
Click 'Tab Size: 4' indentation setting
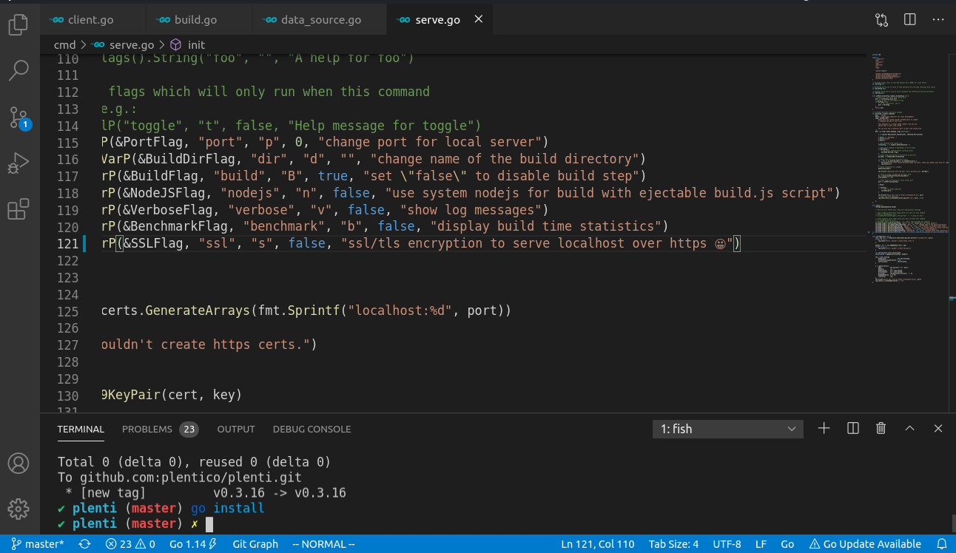(x=673, y=544)
